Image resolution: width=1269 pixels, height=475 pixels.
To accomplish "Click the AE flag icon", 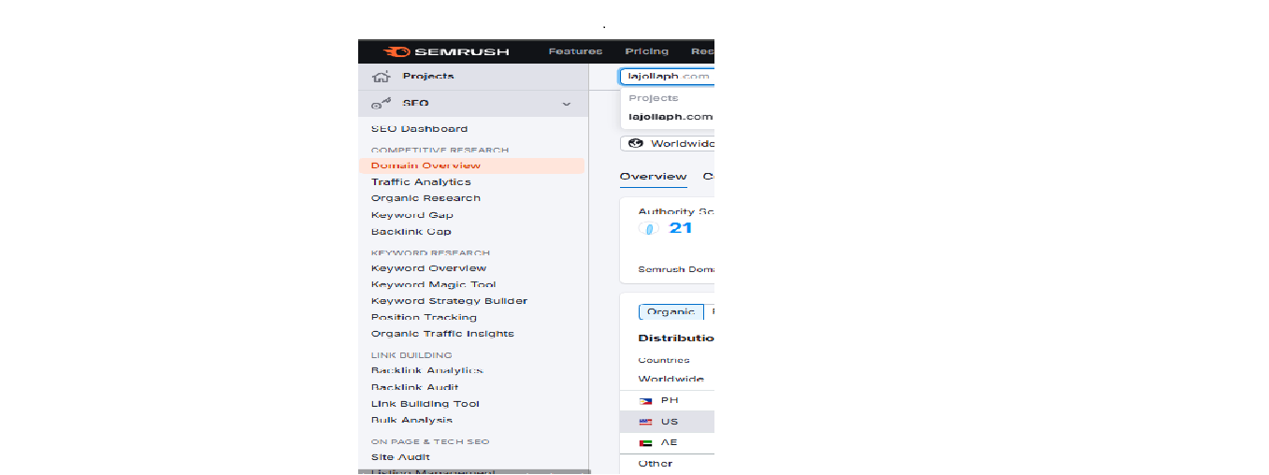I will (645, 442).
